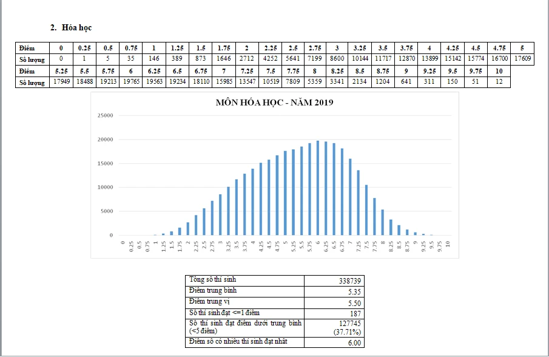Image resolution: width=549 pixels, height=357 pixels.
Task: Click the summary value 187
Action: tap(355, 313)
